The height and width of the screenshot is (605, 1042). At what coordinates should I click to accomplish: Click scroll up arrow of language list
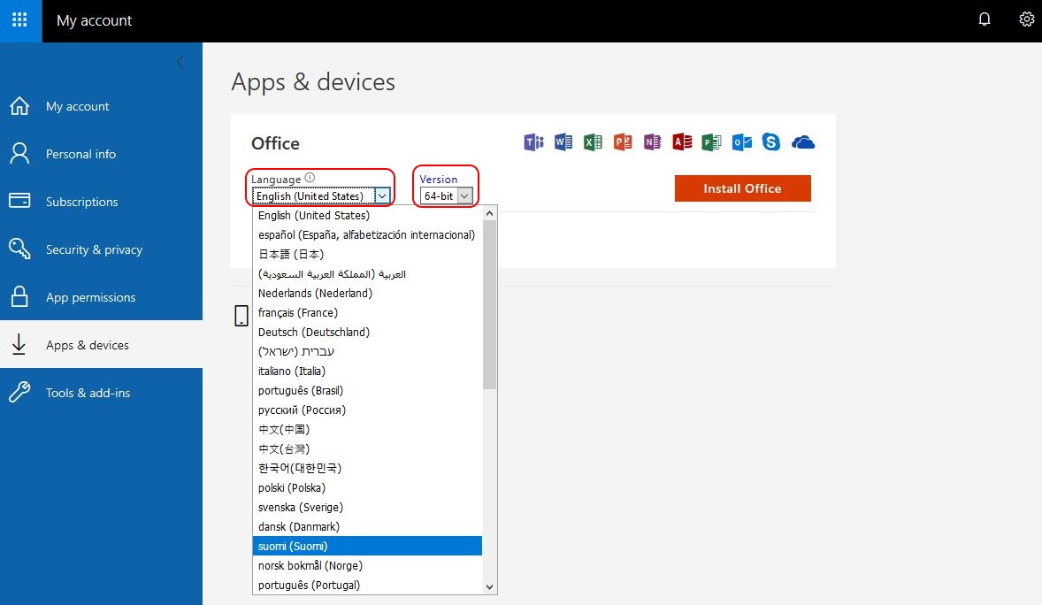tap(490, 213)
